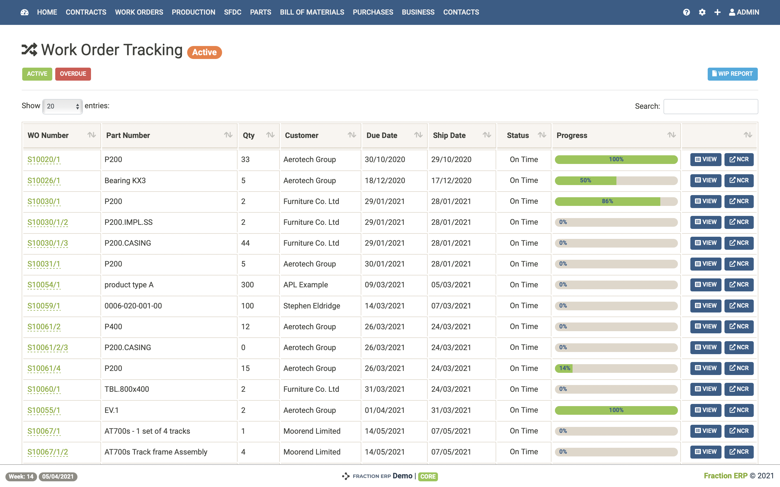Open settings using the gear icon
Screen dimensions: 780x487
coord(702,12)
